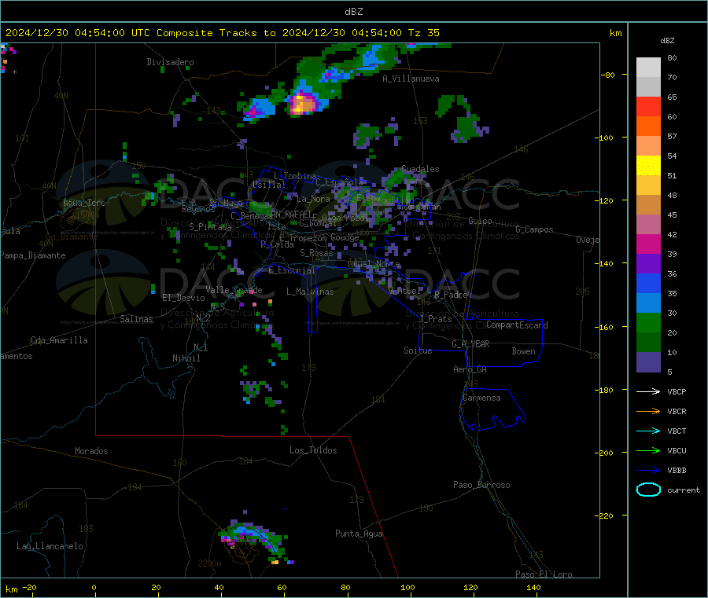Viewport: 708px width, 598px height.
Task: Click the 'CompantEscard' map label
Action: [x=517, y=325]
